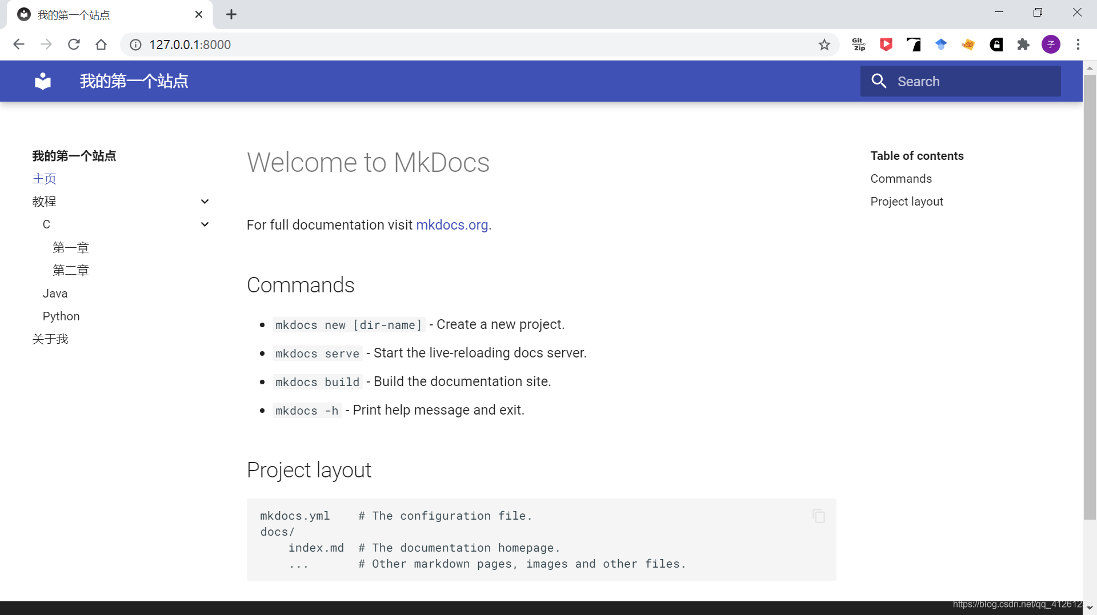The image size is (1097, 615).
Task: Click the sidebar title 我的第一个站点
Action: pyautogui.click(x=74, y=156)
